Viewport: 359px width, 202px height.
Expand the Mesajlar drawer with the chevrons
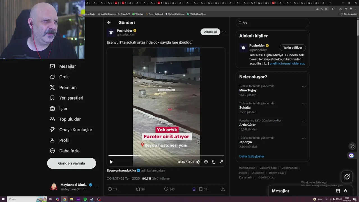tap(346, 191)
